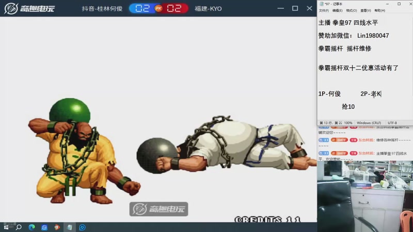Screen dimensions: 413x232
Task: Open the blue circular game app on taskbar
Action: pyautogui.click(x=82, y=227)
